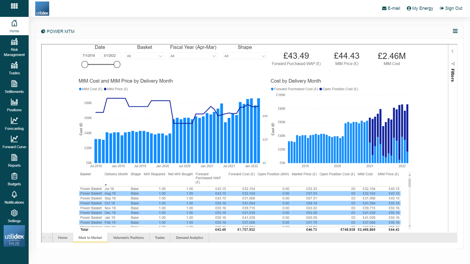The height and width of the screenshot is (264, 470).
Task: Switch to the Volumetric Positions tab
Action: [128, 238]
